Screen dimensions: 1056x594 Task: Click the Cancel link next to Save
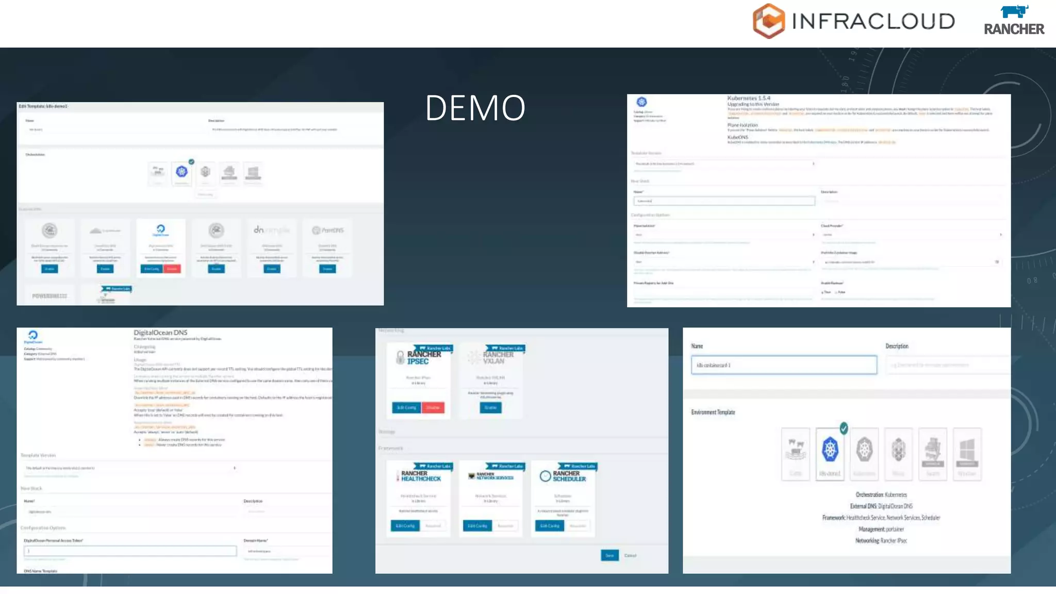pos(630,555)
